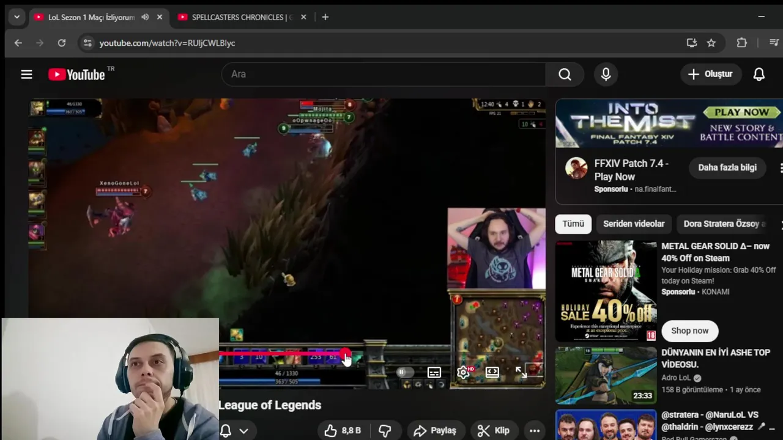The width and height of the screenshot is (783, 440).
Task: Visit the Adro LoL channel
Action: (676, 378)
